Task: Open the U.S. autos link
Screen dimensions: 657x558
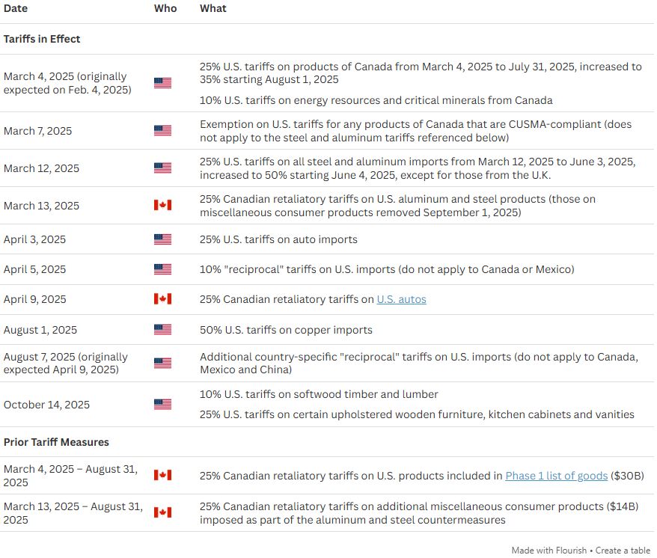Action: click(x=401, y=299)
